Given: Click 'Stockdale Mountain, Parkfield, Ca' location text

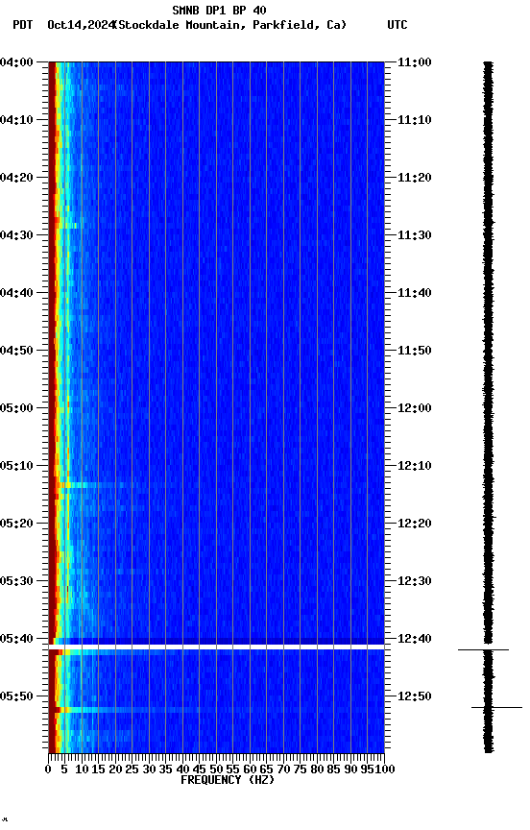Looking at the screenshot, I should click(x=231, y=25).
